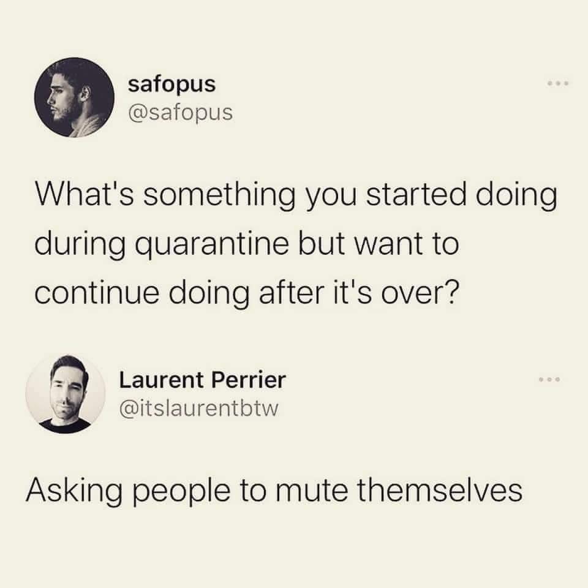The image size is (588, 588).
Task: Click the tweet line 'during quarantine but want to'
Action: coord(247,244)
